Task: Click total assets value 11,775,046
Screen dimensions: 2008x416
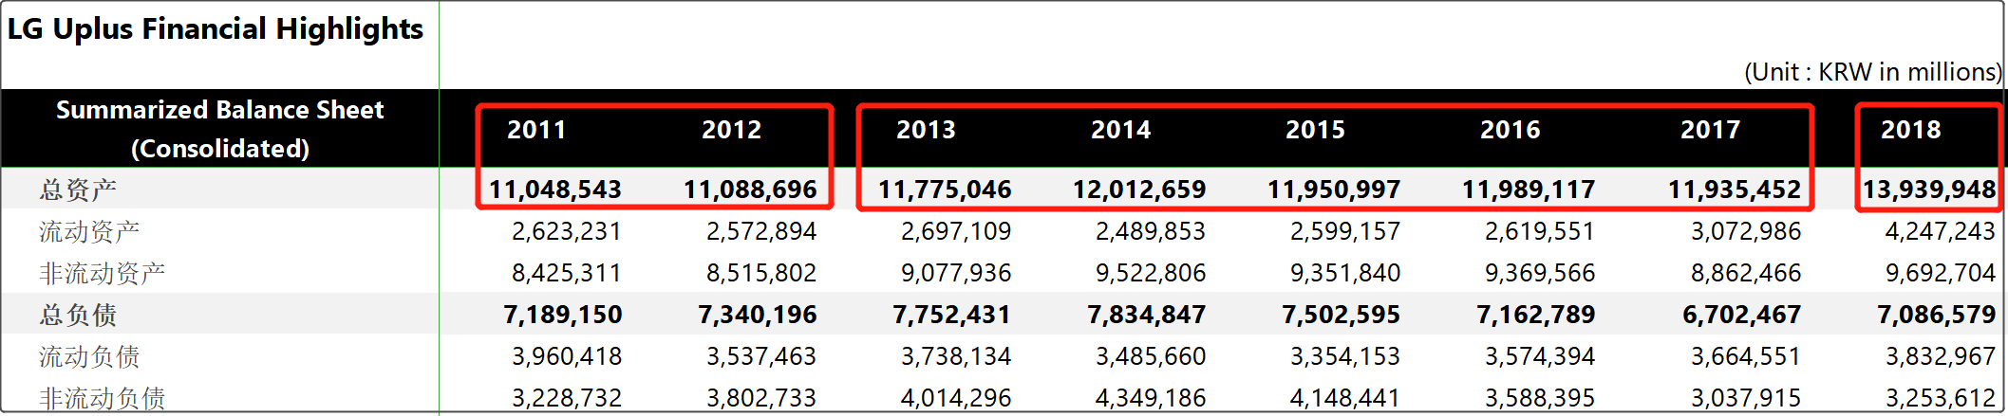Action: [945, 190]
